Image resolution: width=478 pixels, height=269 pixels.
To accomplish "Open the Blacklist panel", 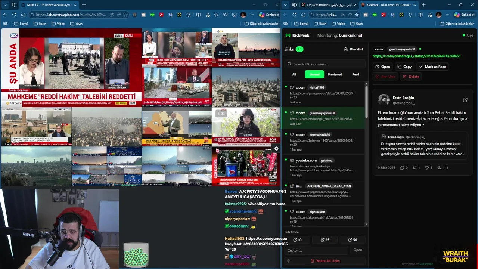I will click(353, 49).
